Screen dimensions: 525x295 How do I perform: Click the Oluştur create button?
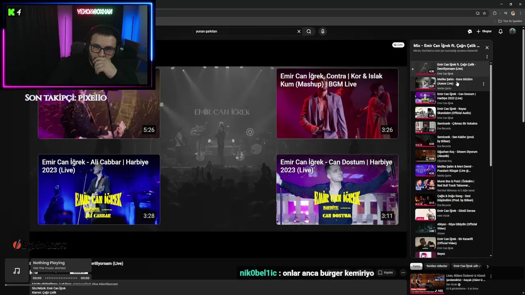(x=484, y=32)
